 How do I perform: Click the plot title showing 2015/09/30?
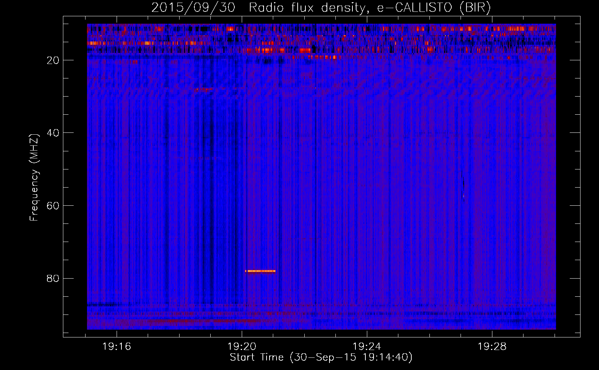click(x=193, y=8)
